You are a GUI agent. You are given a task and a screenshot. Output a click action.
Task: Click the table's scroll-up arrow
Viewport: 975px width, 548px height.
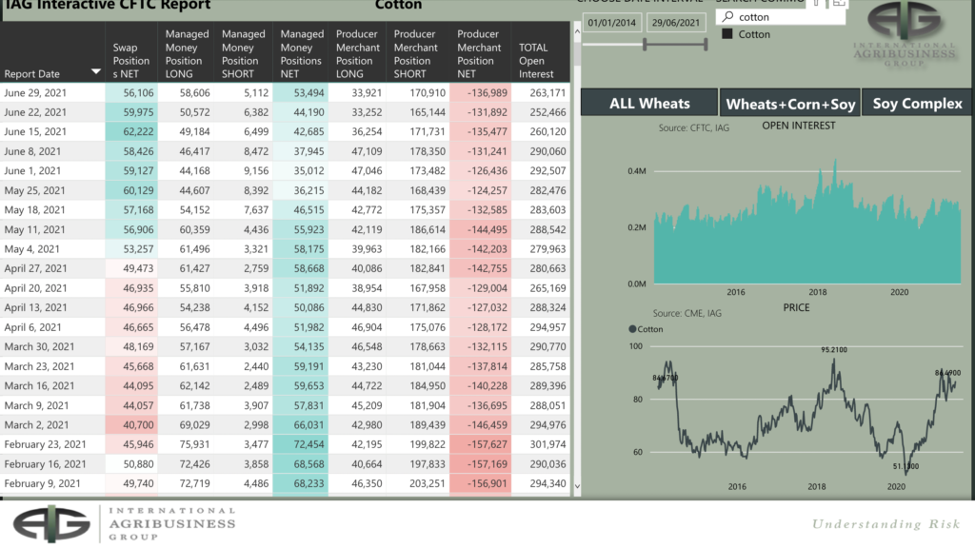coord(577,30)
